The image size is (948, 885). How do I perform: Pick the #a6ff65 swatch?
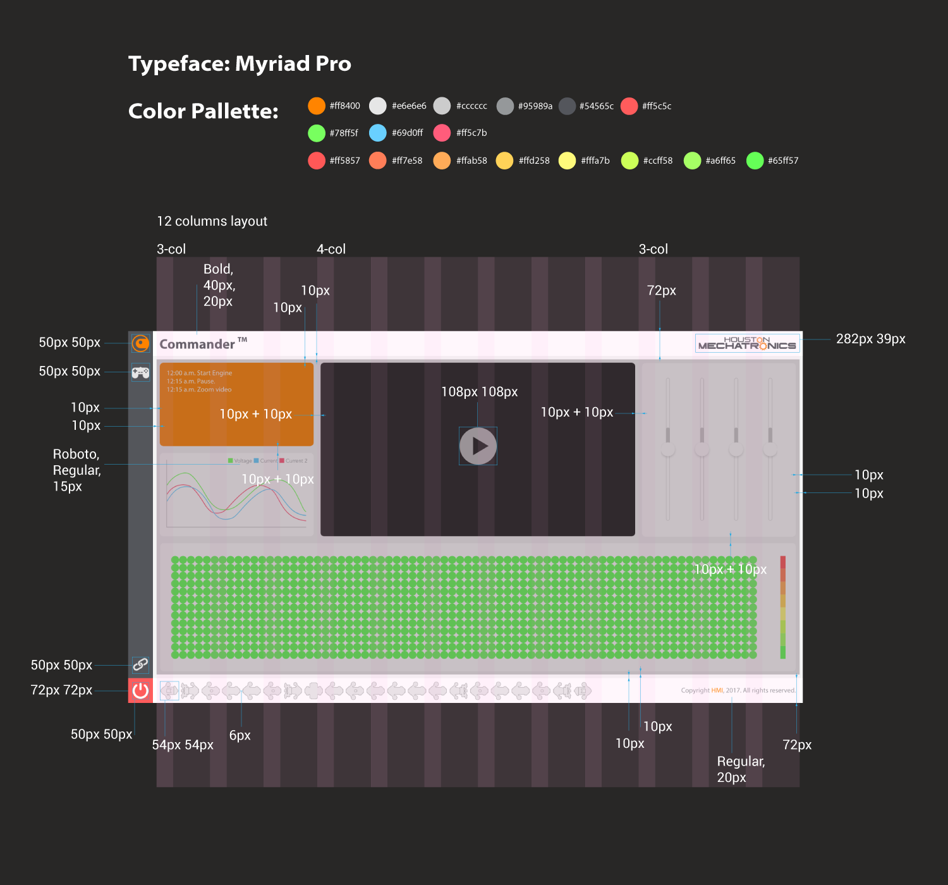pyautogui.click(x=693, y=161)
